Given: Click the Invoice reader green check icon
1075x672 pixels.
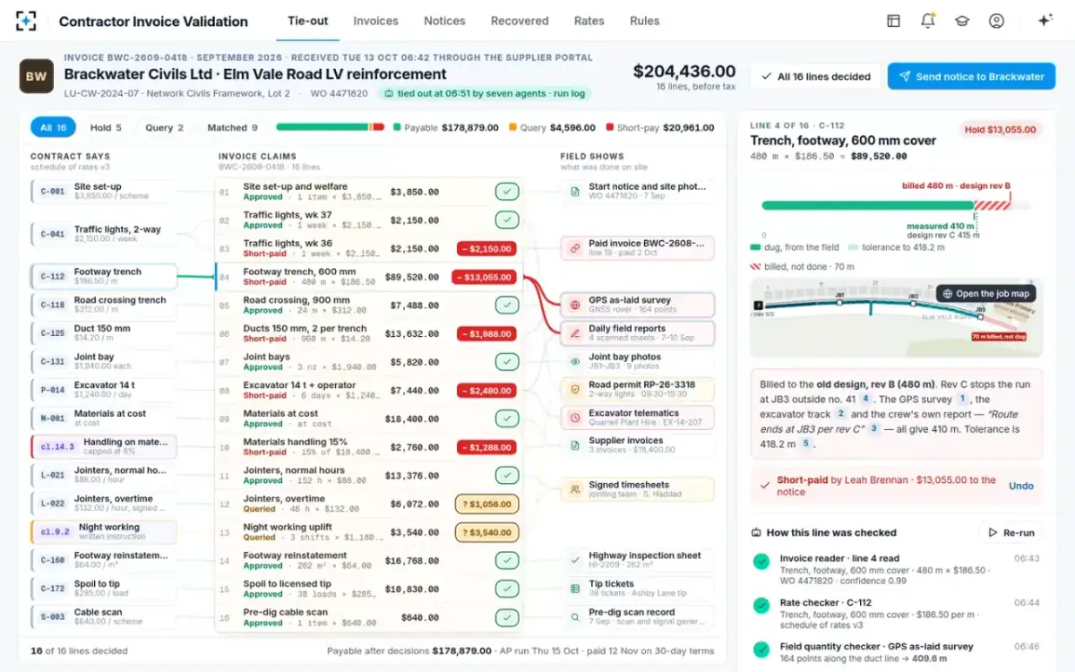Looking at the screenshot, I should 761,562.
